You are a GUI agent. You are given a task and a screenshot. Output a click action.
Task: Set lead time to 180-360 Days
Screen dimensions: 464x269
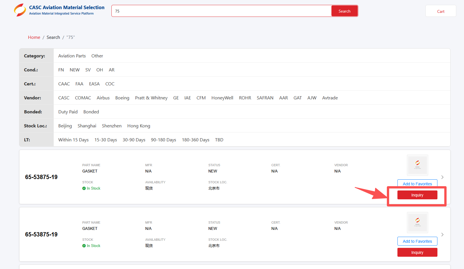(196, 140)
